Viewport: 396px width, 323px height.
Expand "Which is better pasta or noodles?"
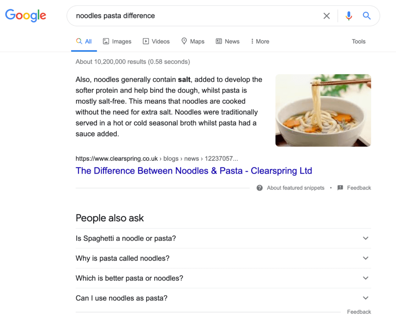tap(223, 278)
